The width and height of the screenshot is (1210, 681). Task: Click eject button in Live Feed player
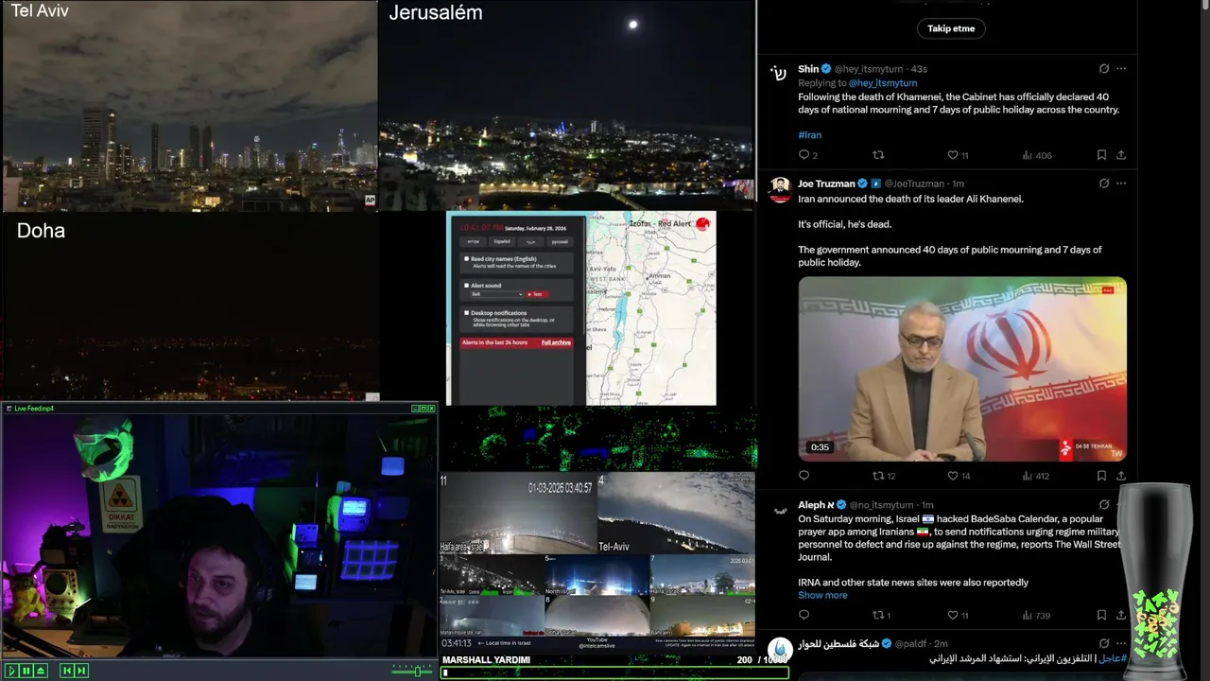[42, 671]
